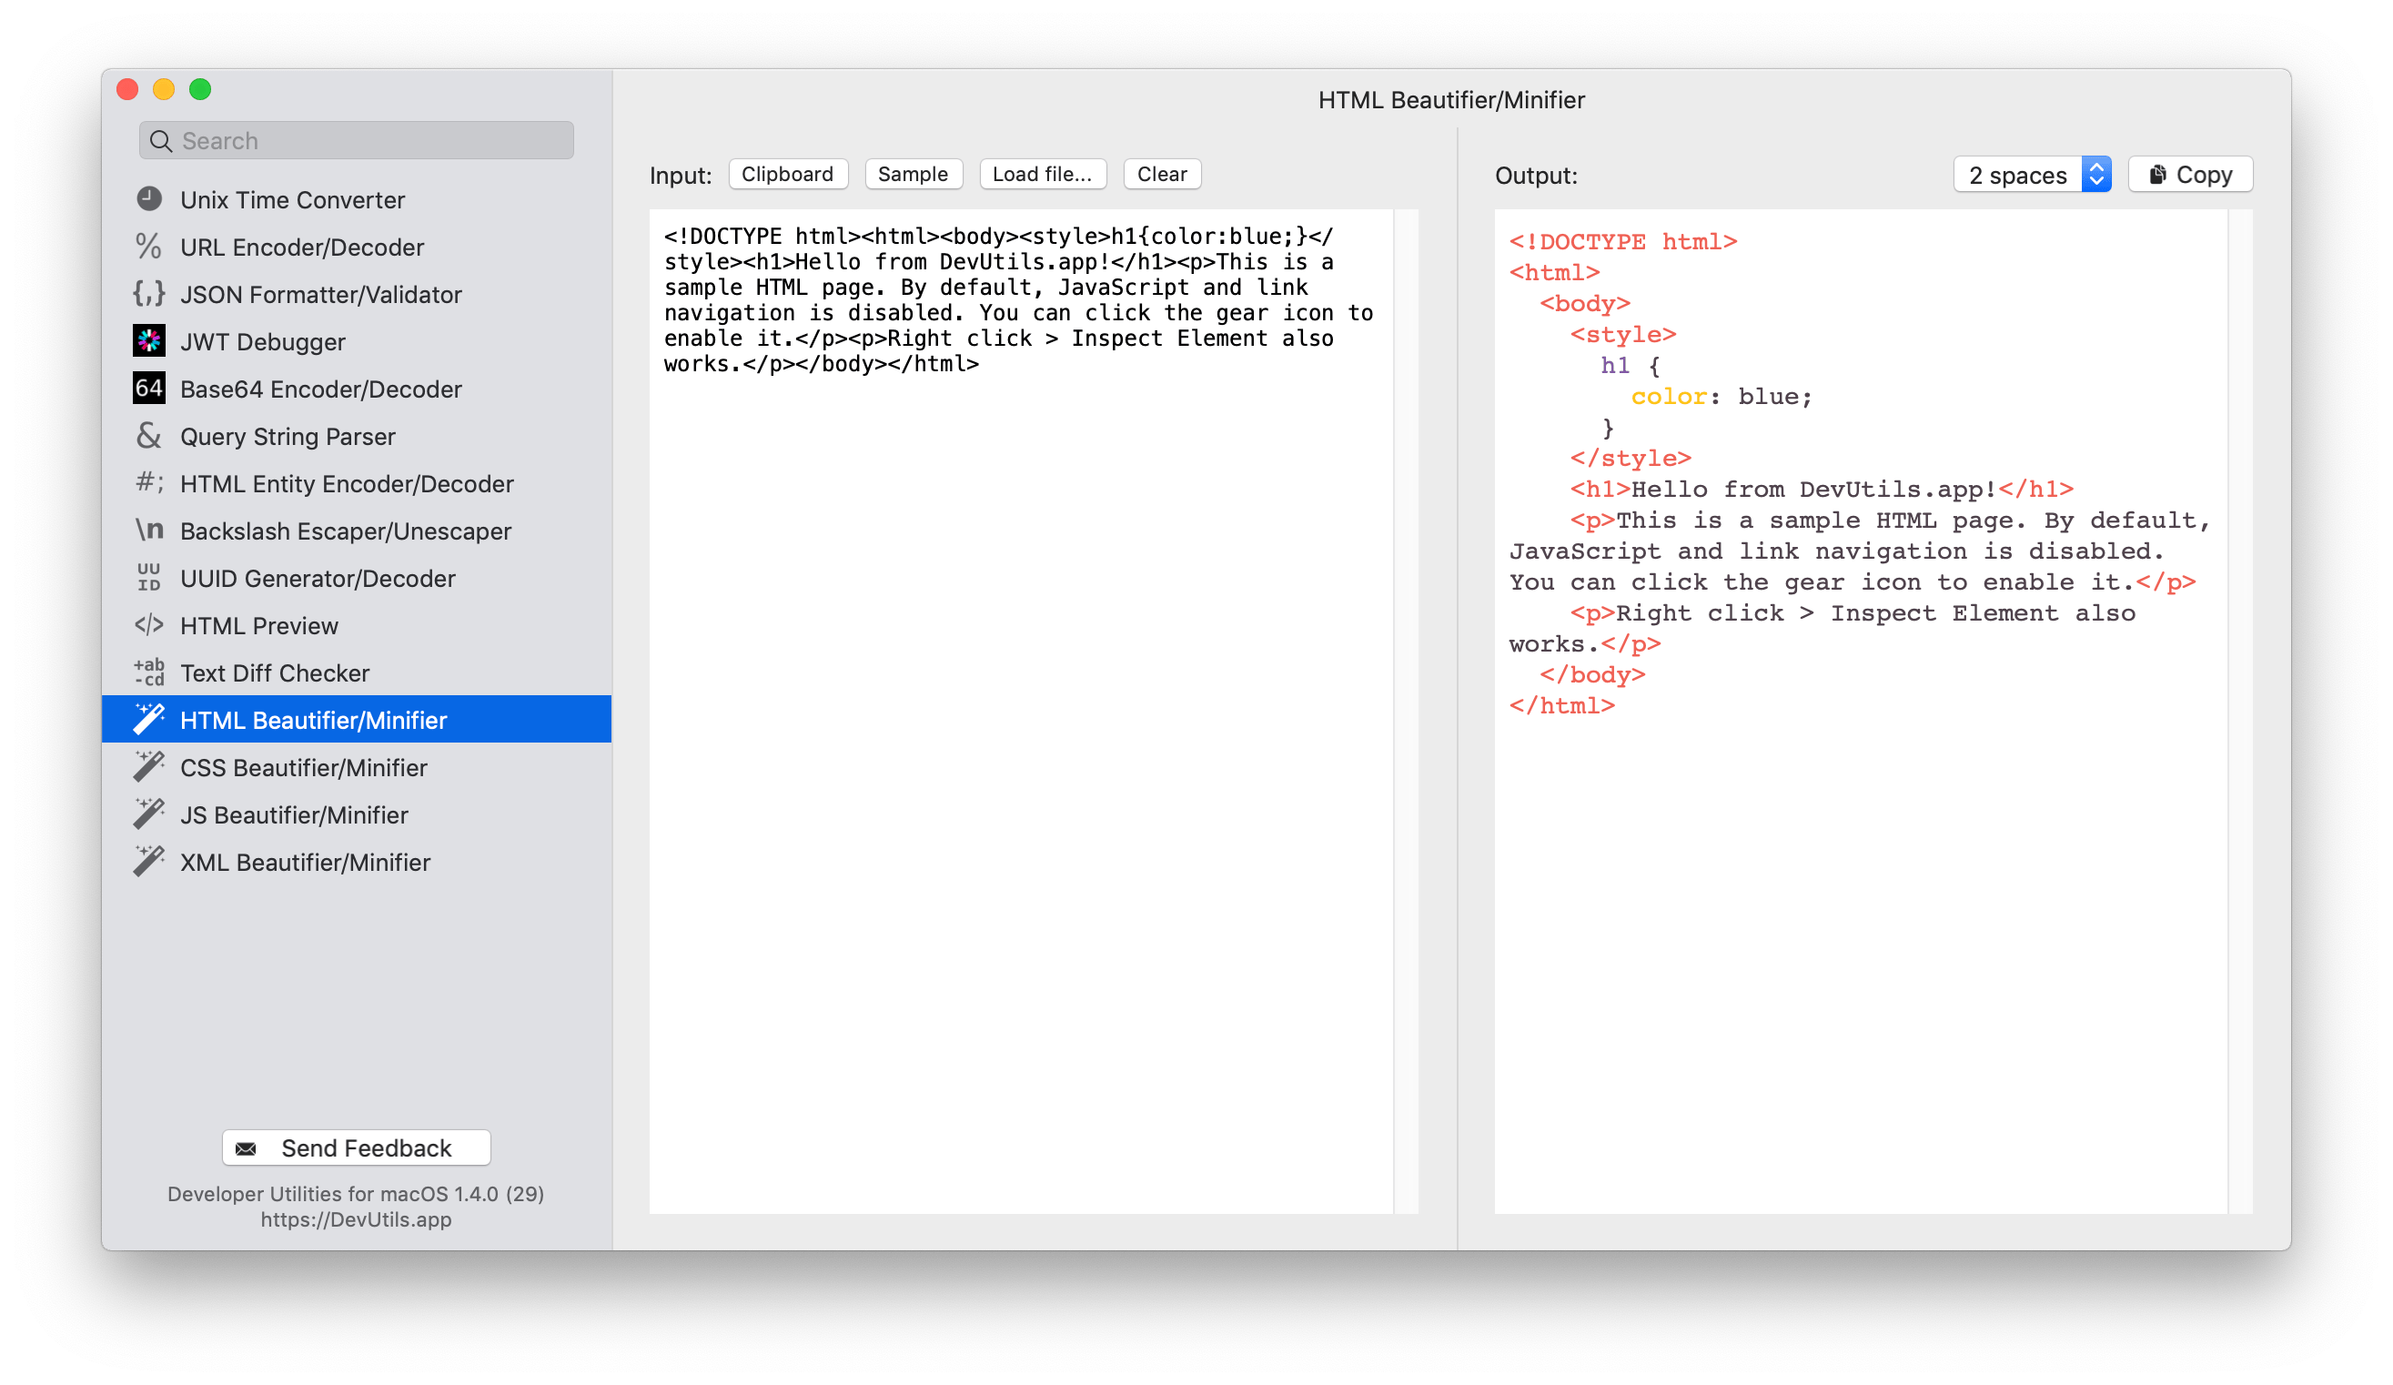Viewport: 2393px width, 1385px height.
Task: Expand the indentation spaces dropdown
Action: pyautogui.click(x=2095, y=175)
